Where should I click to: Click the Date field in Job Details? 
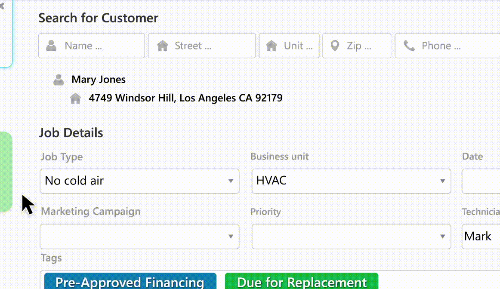(481, 181)
